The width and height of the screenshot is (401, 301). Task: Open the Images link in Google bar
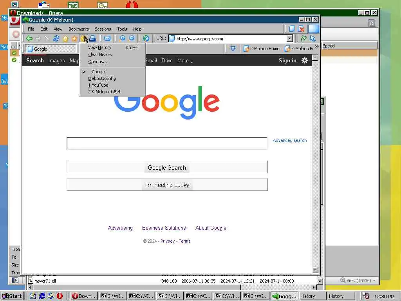[56, 61]
